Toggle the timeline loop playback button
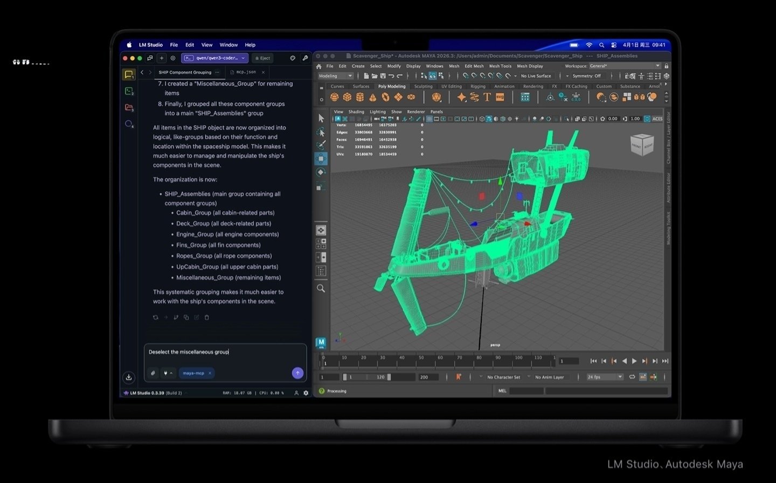Image resolution: width=776 pixels, height=483 pixels. (x=632, y=377)
